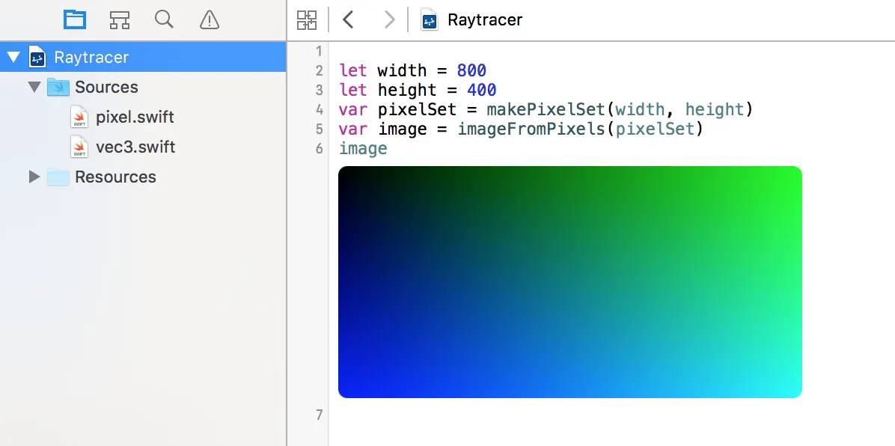Viewport: 895px width, 446px height.
Task: Show the Issue navigator warning triangle
Action: 209,20
